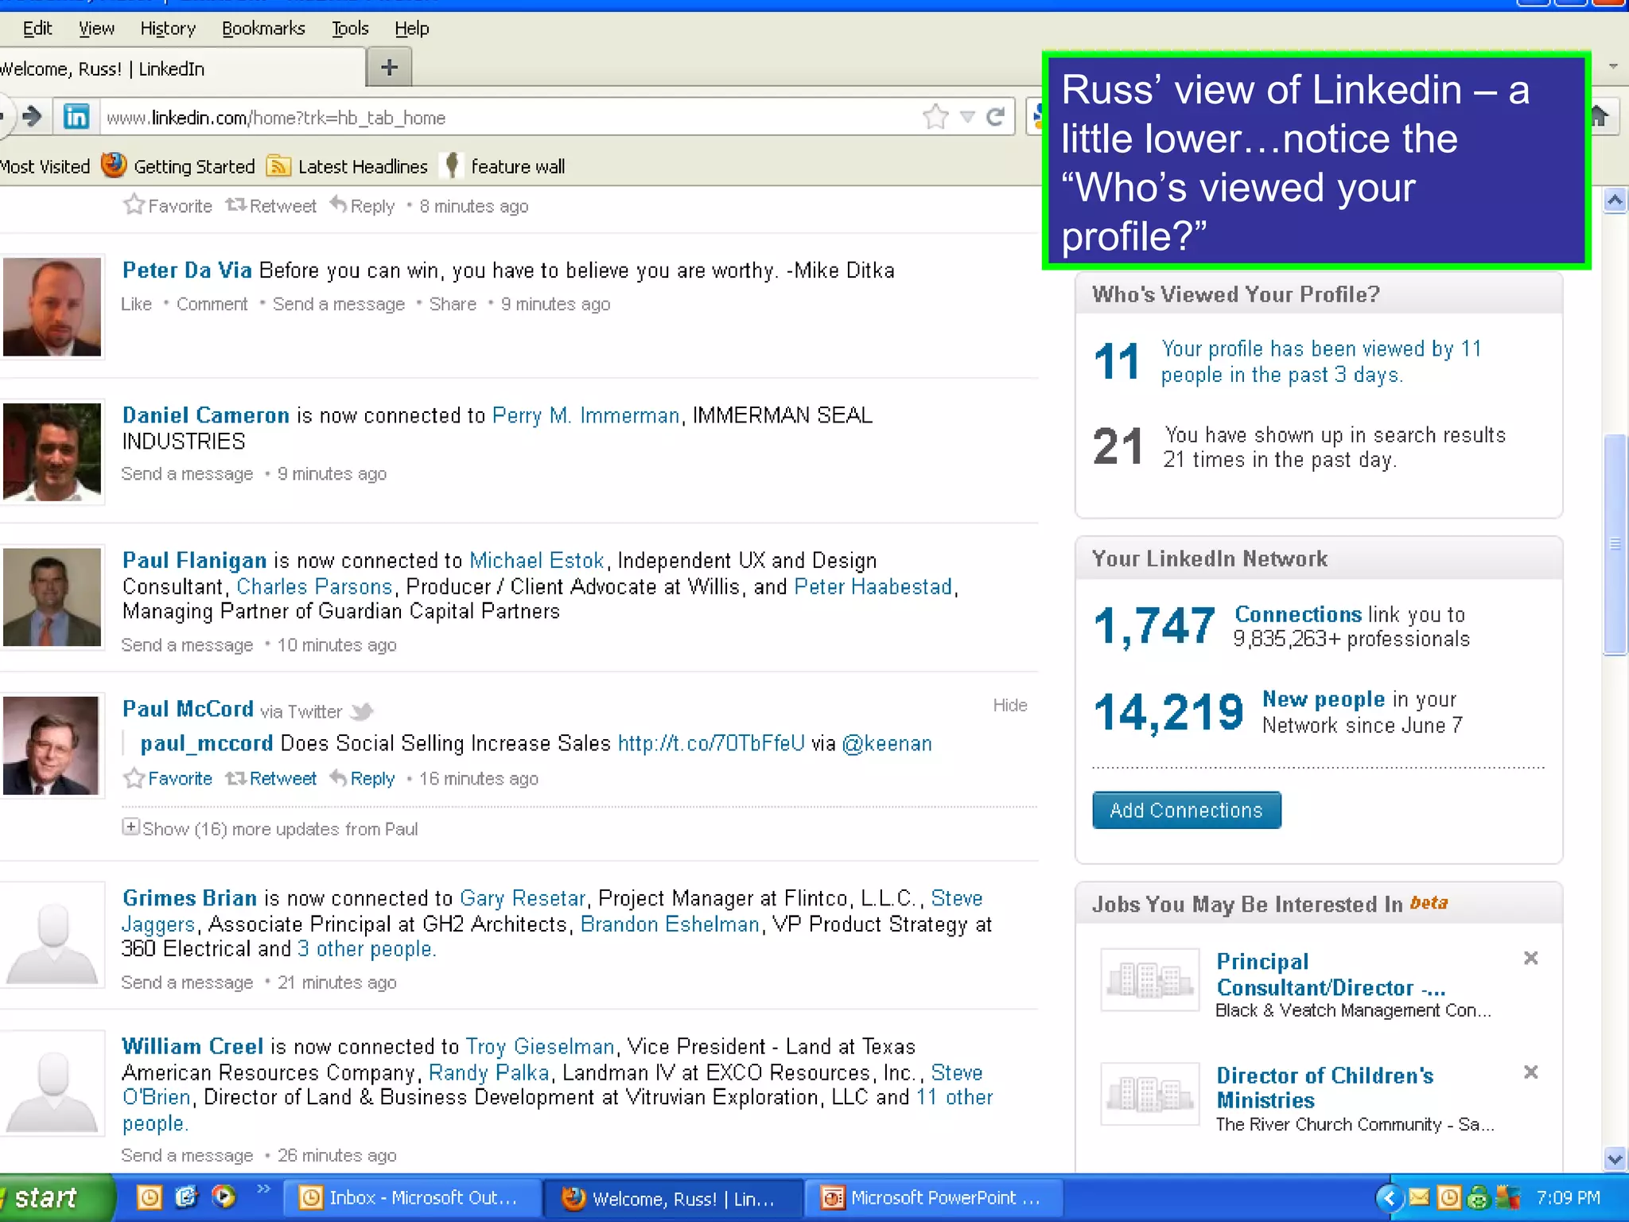The width and height of the screenshot is (1629, 1222).
Task: Open Paul McCord's profile photo
Action: (52, 745)
